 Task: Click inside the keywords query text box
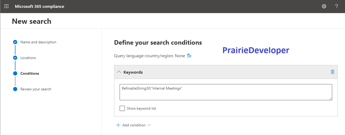point(226,92)
